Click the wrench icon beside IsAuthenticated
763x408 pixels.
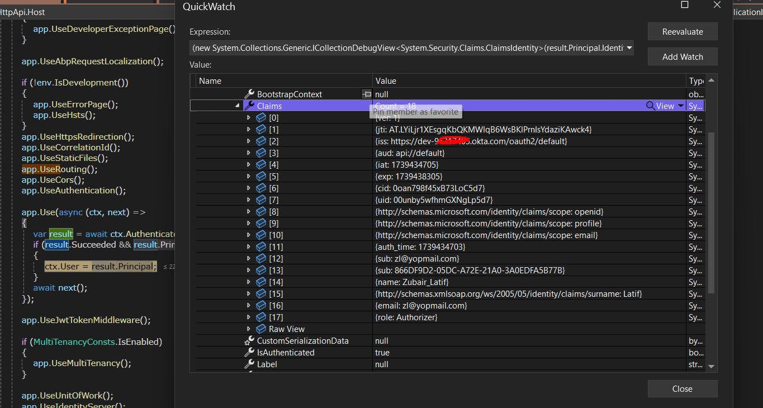[x=249, y=353]
